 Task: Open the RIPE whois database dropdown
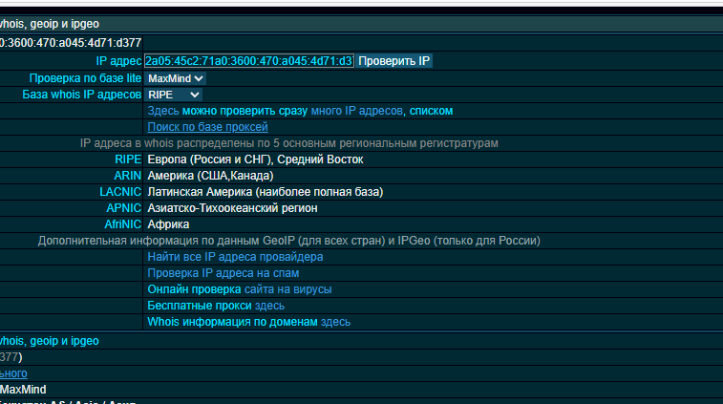[x=174, y=95]
